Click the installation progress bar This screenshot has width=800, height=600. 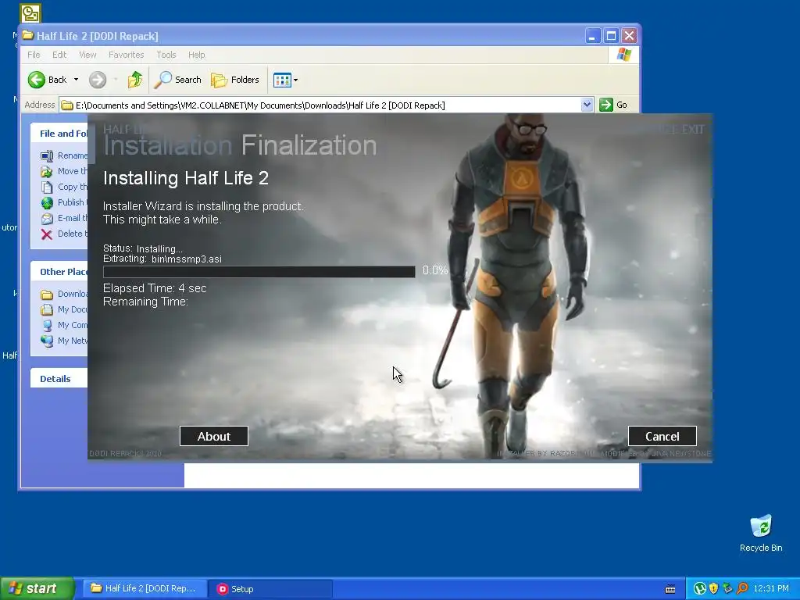click(259, 271)
